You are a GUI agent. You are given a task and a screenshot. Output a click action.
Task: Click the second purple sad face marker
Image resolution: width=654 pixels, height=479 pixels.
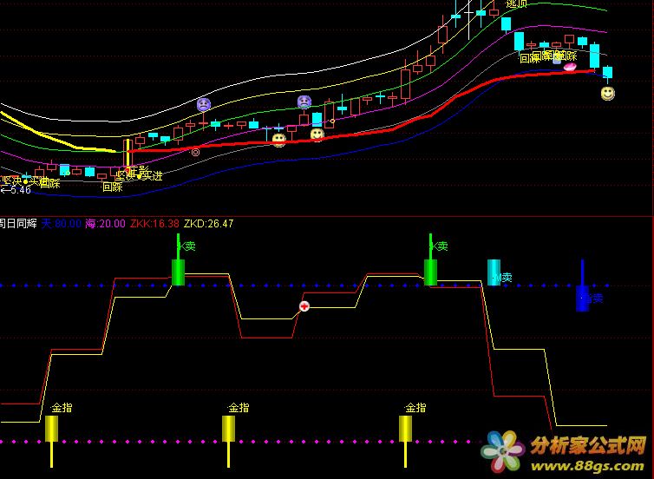[x=304, y=102]
